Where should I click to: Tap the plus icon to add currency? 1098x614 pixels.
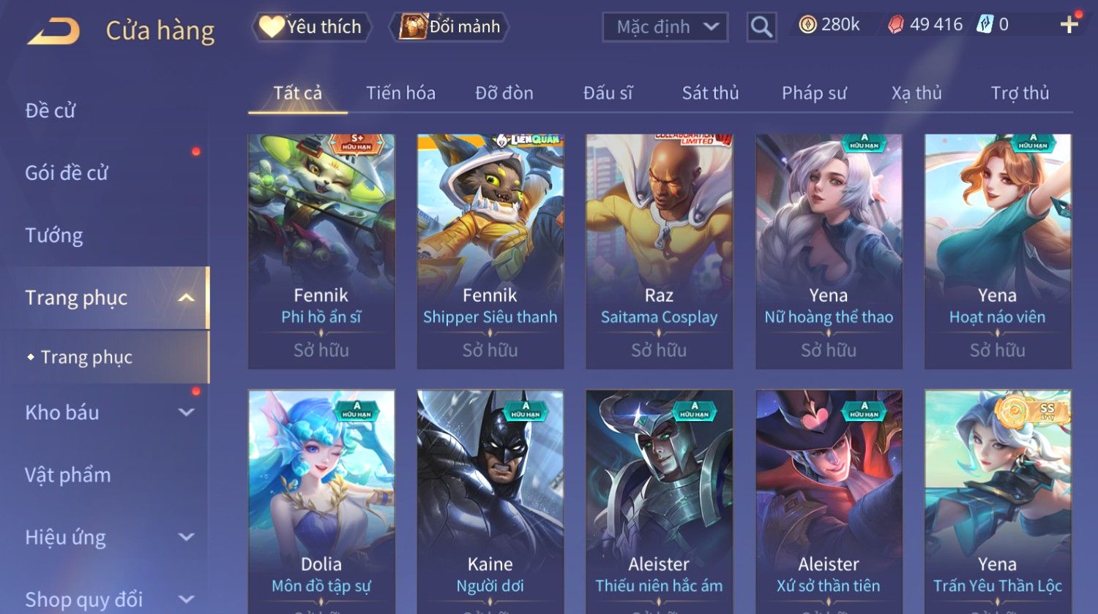[1069, 25]
